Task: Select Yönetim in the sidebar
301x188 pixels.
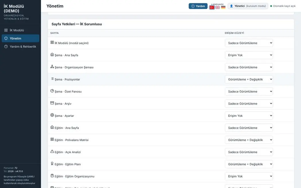Action: (x=20, y=38)
